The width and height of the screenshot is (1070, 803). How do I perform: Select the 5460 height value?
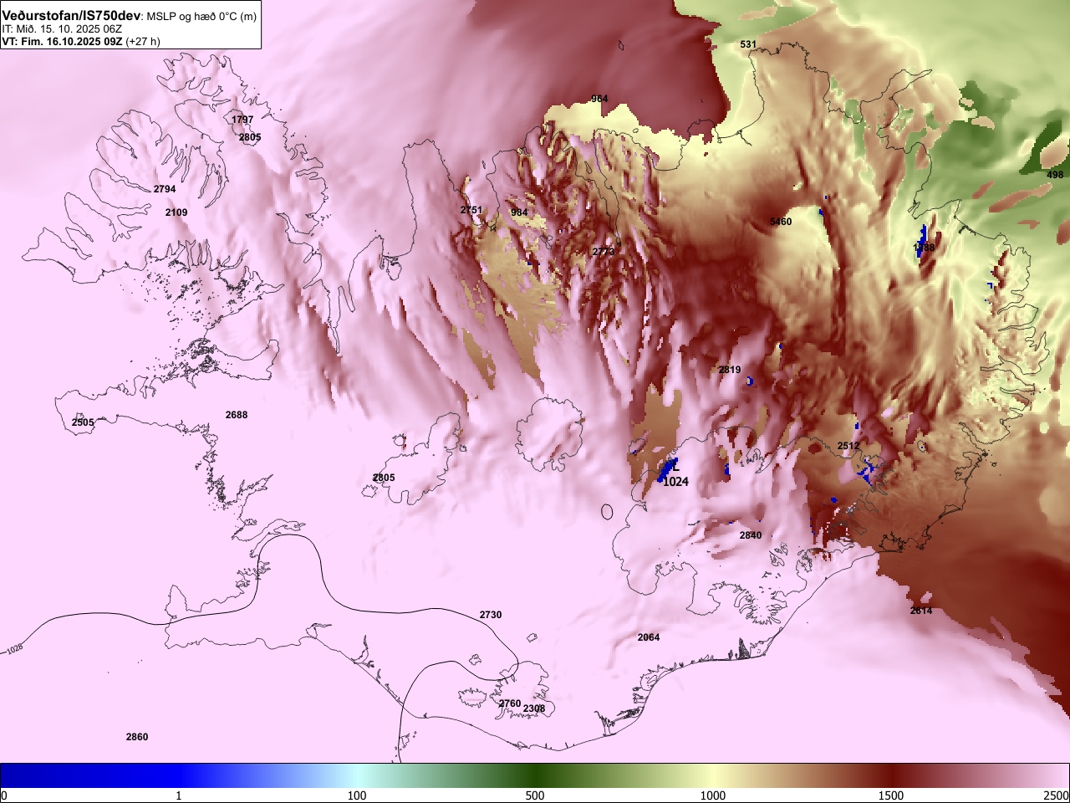pyautogui.click(x=781, y=222)
